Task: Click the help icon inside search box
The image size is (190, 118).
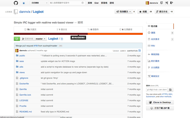Action: [x=83, y=3]
